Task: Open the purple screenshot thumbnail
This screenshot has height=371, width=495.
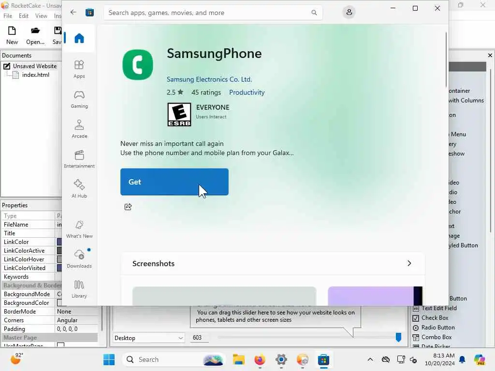Action: pyautogui.click(x=375, y=296)
